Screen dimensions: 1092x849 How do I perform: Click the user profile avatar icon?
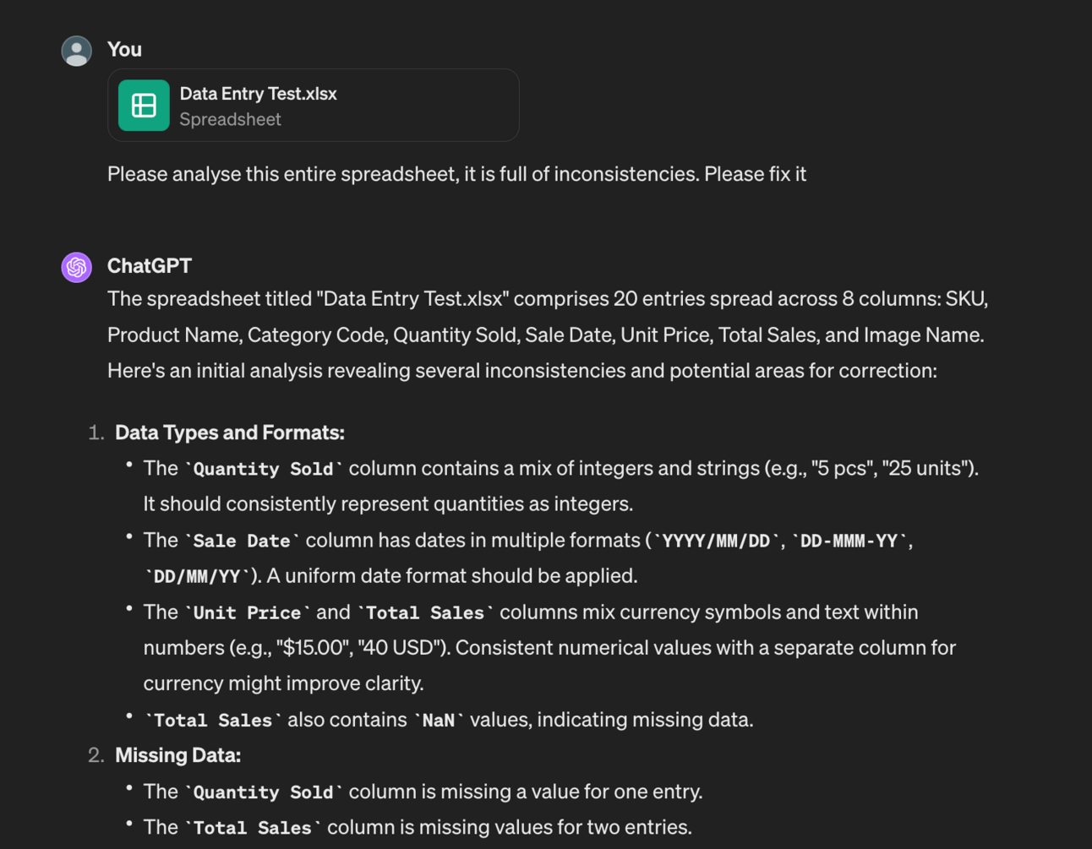76,51
